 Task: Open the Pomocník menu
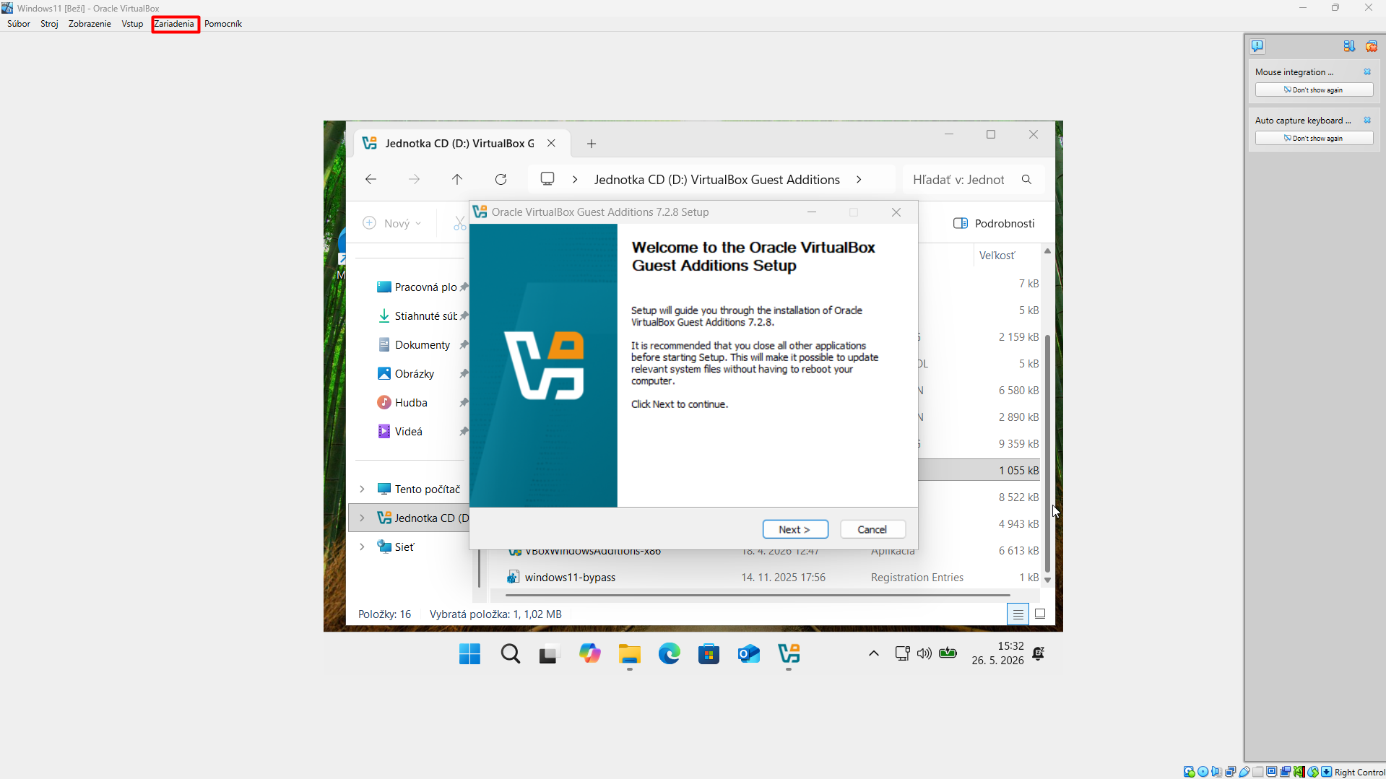[x=222, y=24]
